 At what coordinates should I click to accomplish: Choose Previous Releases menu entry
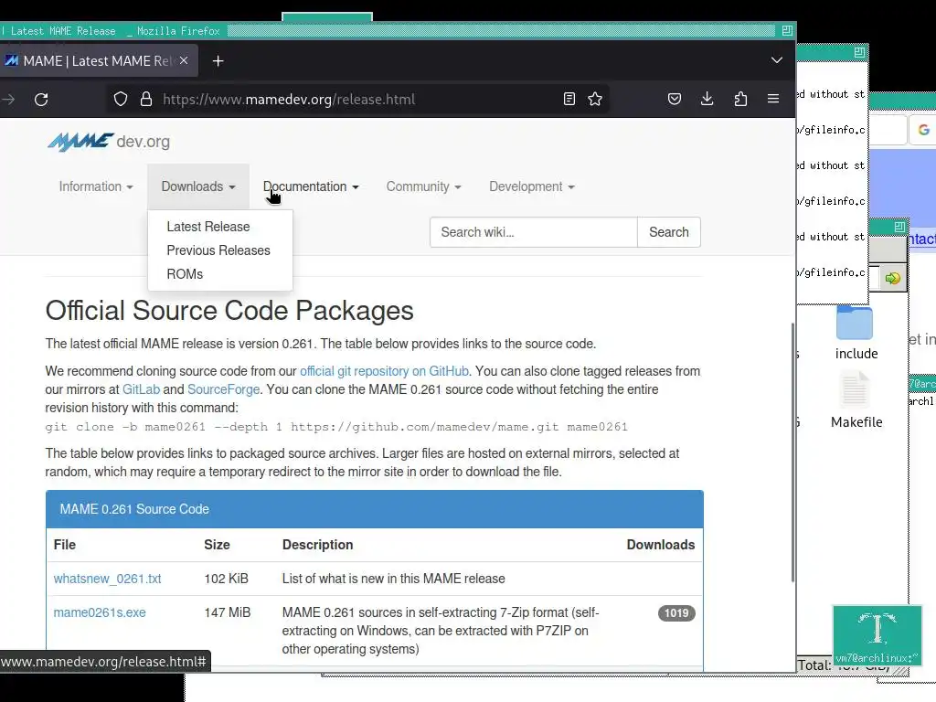point(218,250)
